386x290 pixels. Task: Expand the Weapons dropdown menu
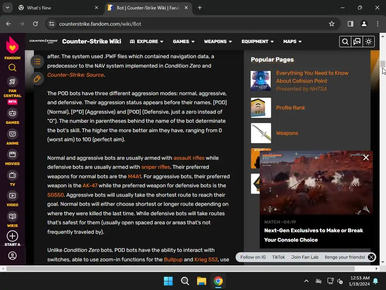[218, 42]
